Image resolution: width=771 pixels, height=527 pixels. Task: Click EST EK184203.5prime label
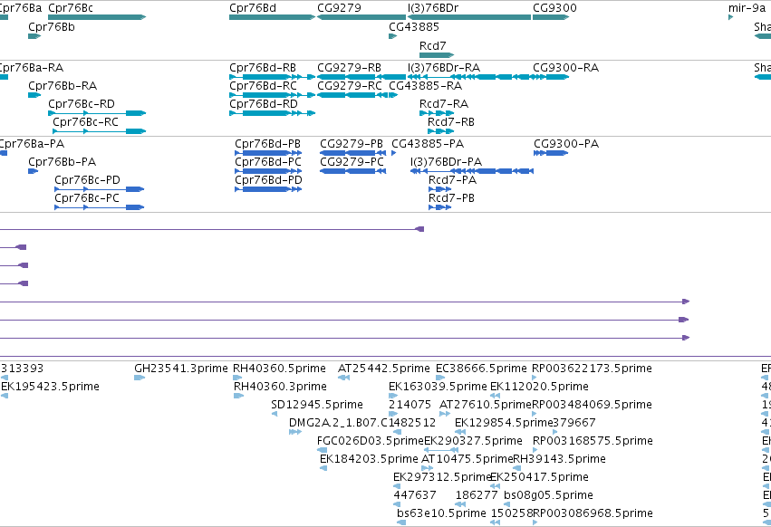(369, 460)
